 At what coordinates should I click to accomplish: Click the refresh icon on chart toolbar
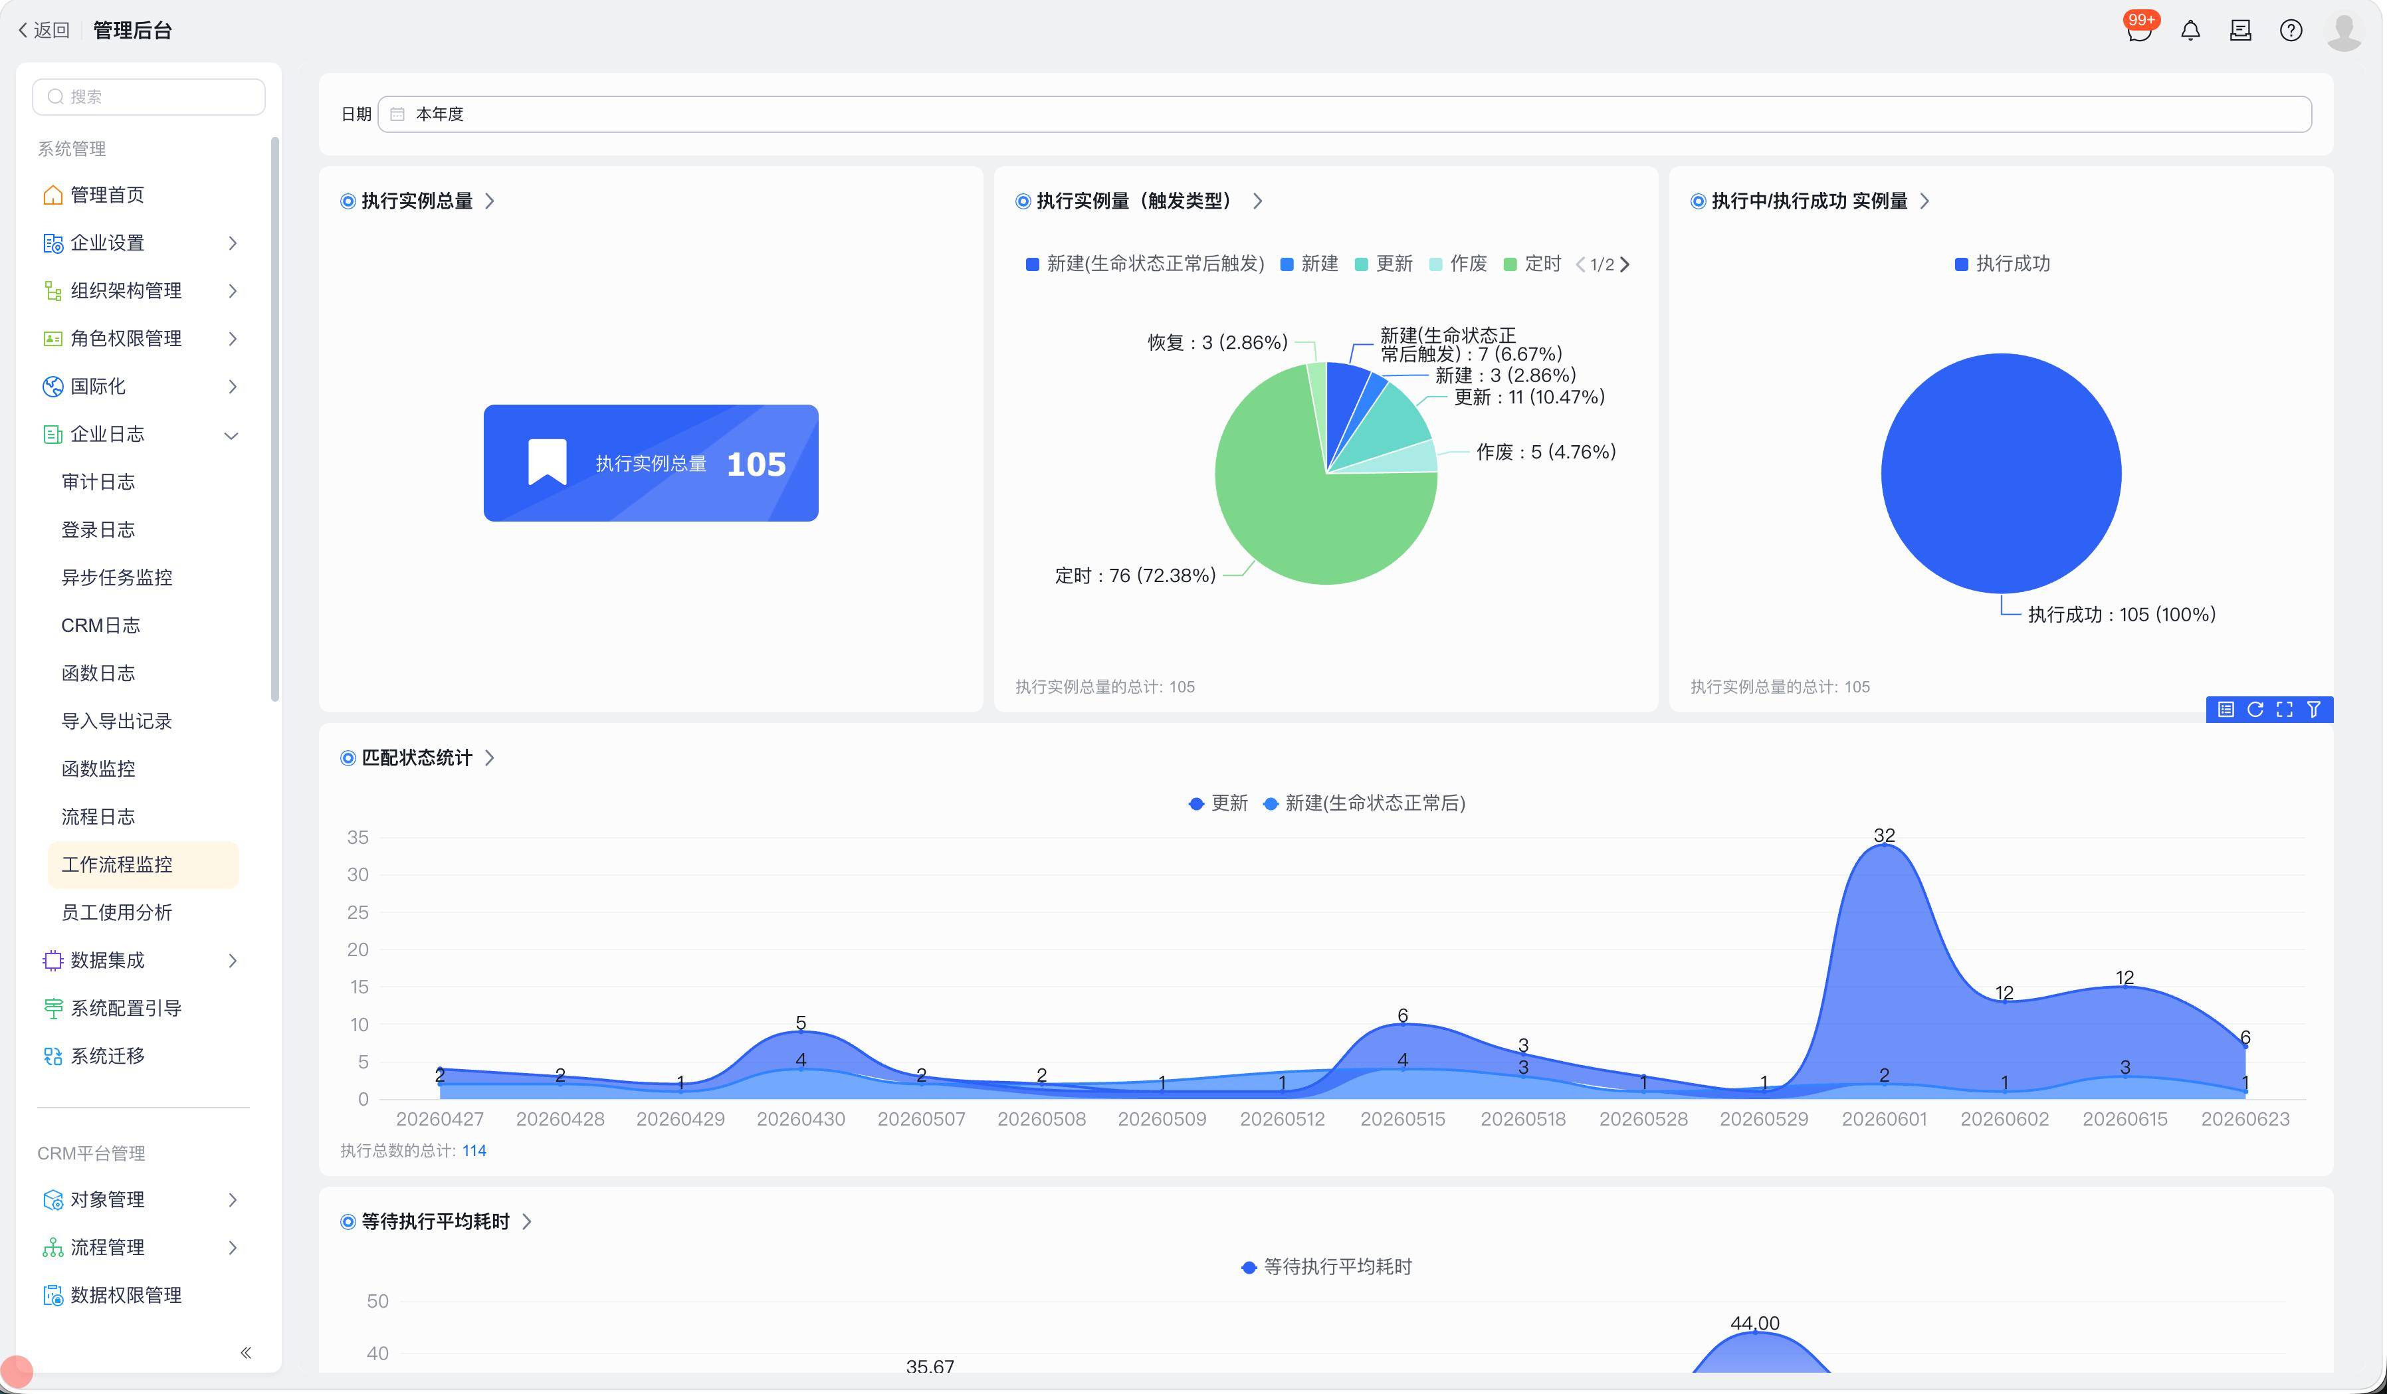(2255, 710)
